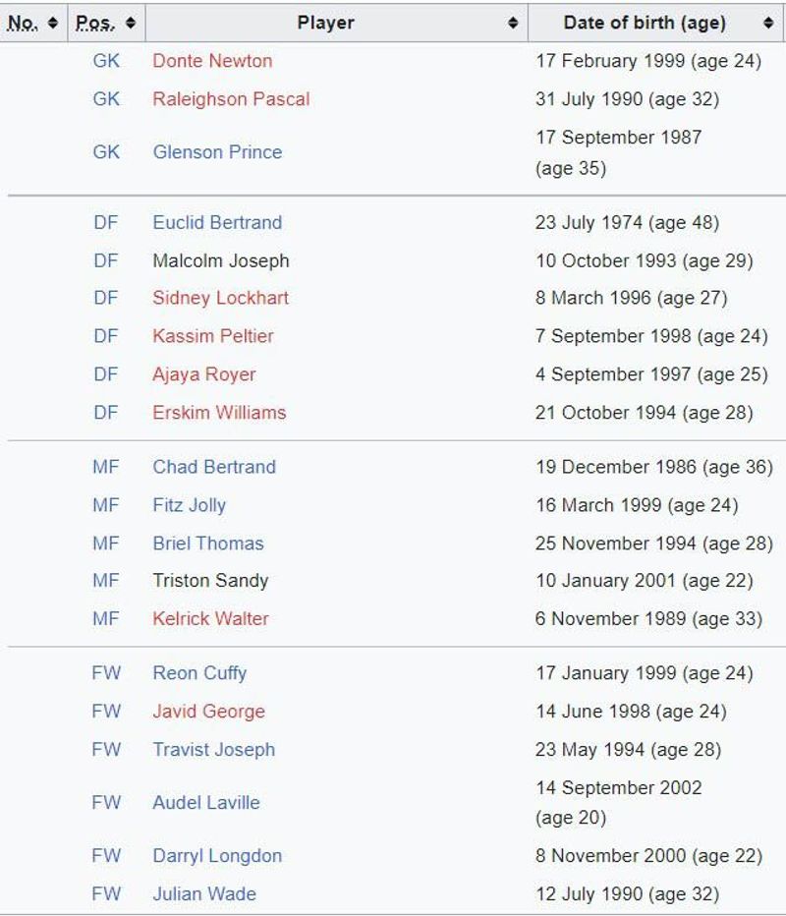The height and width of the screenshot is (916, 786).
Task: Select Briel Thomas link
Action: [x=208, y=544]
